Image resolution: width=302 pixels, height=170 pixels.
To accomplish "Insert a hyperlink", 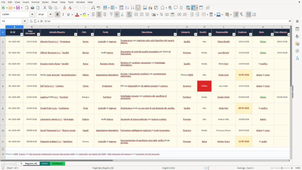I will point(170,8).
